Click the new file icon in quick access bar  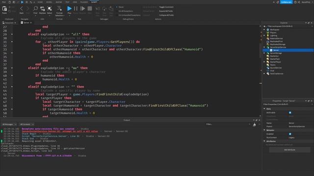coord(10,2)
